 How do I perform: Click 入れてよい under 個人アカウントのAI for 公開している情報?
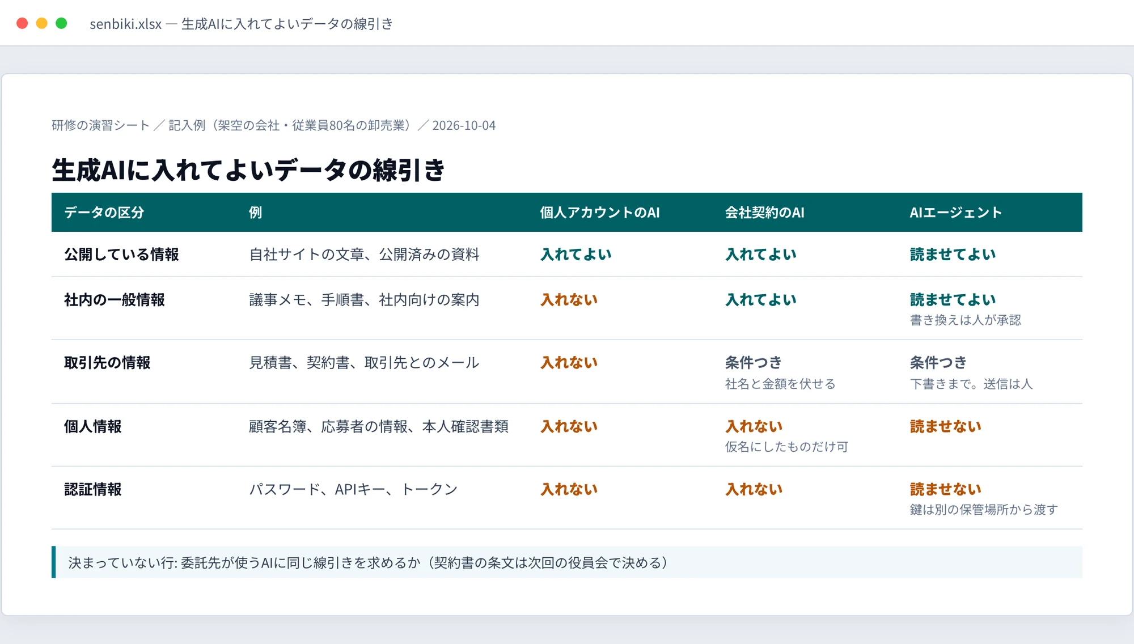[x=576, y=255]
